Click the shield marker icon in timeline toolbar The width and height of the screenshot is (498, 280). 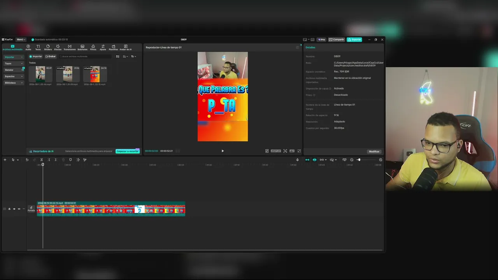[x=70, y=160]
